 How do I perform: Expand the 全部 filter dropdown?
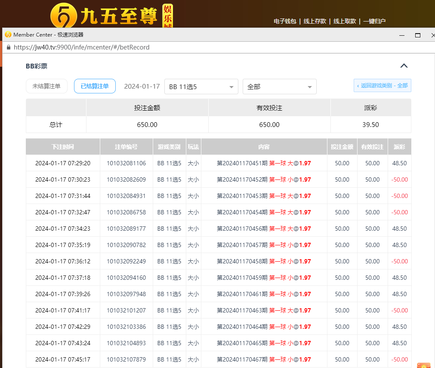click(279, 87)
